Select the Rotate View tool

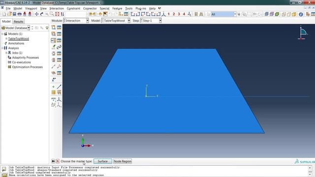pos(42,14)
